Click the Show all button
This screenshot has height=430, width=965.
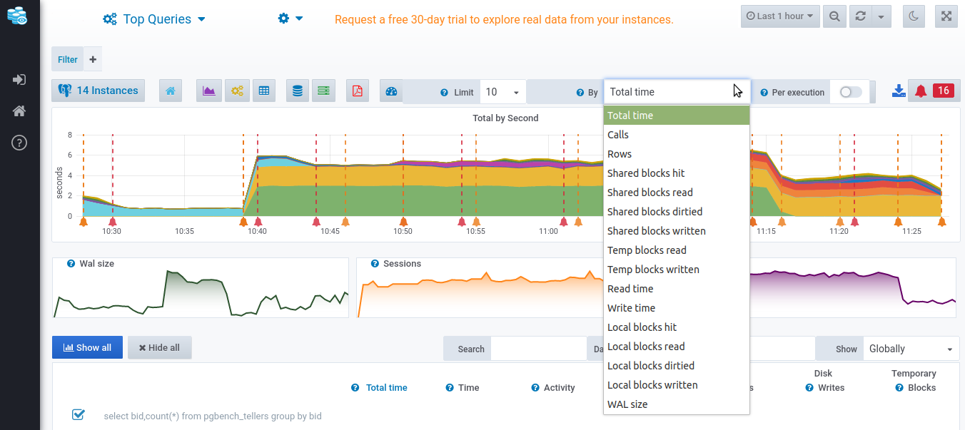pos(87,347)
